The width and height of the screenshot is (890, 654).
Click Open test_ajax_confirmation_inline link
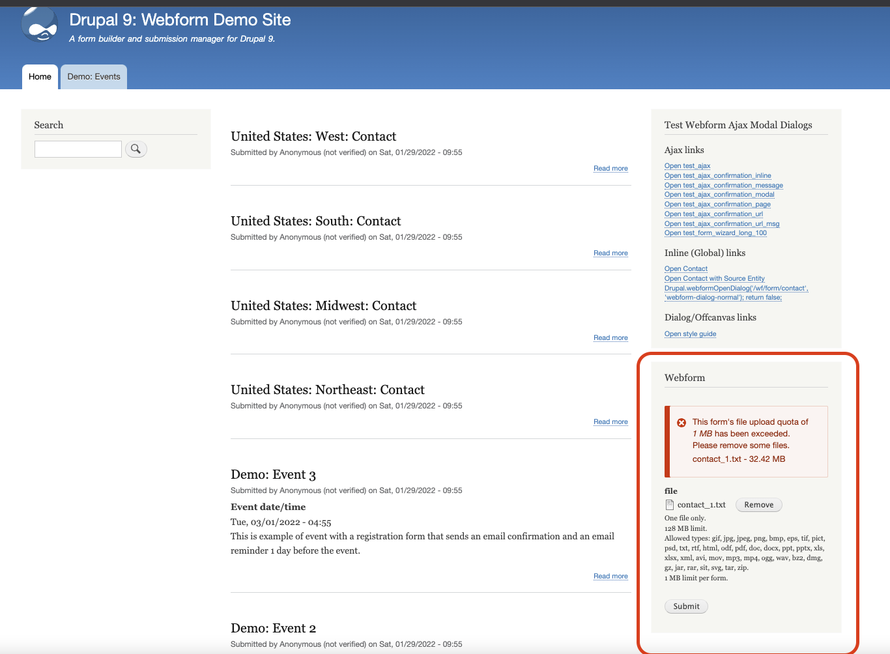[718, 176]
